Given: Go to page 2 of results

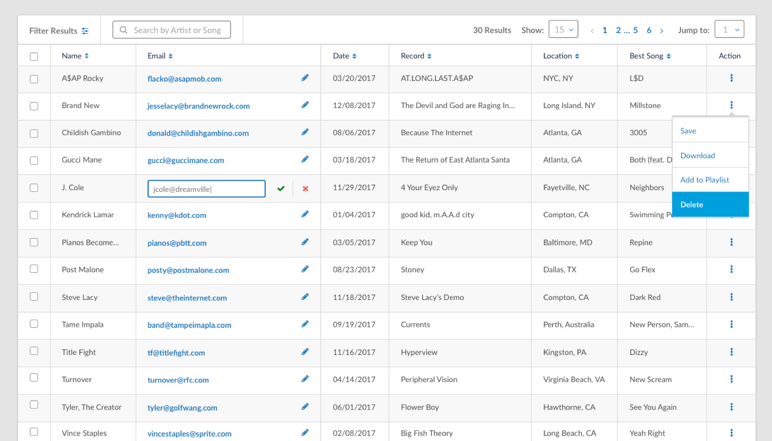Looking at the screenshot, I should [x=619, y=30].
